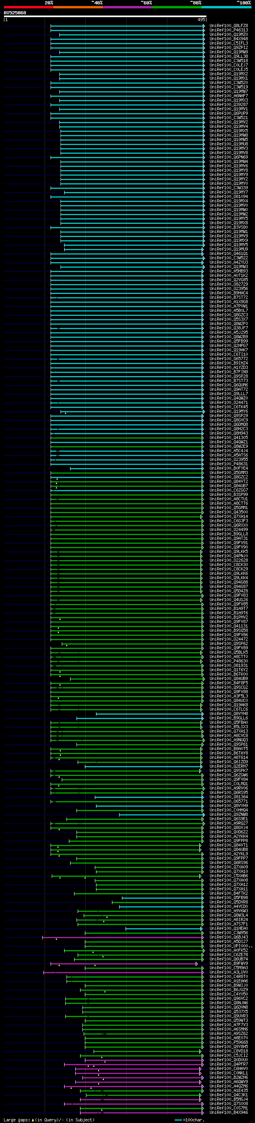Screen dimensions: 255x1123
Task: Select hit label UniRef100_C6ZGG7
Action: tap(228, 490)
